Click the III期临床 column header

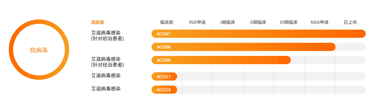(289, 22)
